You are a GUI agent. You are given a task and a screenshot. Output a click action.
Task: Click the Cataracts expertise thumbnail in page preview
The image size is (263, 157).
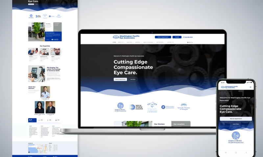click(33, 52)
